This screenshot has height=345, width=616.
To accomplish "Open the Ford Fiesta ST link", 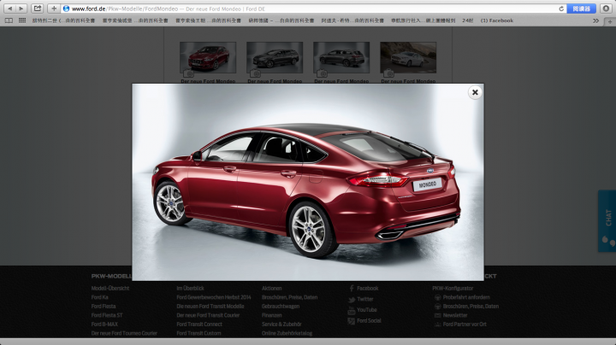I will coord(107,315).
